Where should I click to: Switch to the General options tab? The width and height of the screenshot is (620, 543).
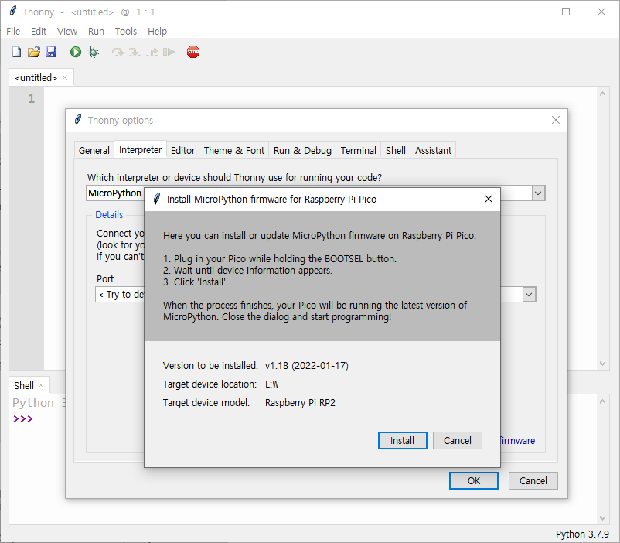pyautogui.click(x=94, y=150)
